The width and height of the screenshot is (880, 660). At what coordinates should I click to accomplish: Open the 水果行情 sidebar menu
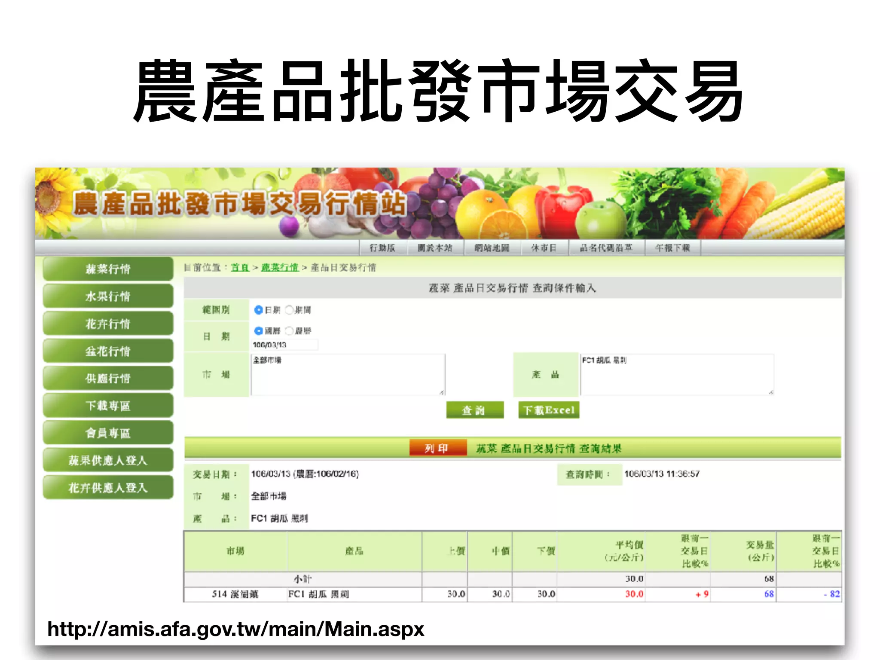tap(108, 296)
